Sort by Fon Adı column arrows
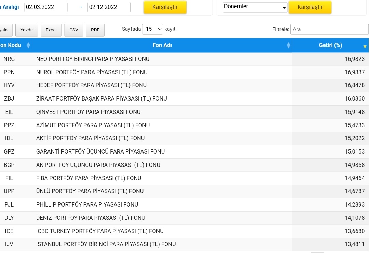Screen dimensions: 369x253 (x=288, y=45)
